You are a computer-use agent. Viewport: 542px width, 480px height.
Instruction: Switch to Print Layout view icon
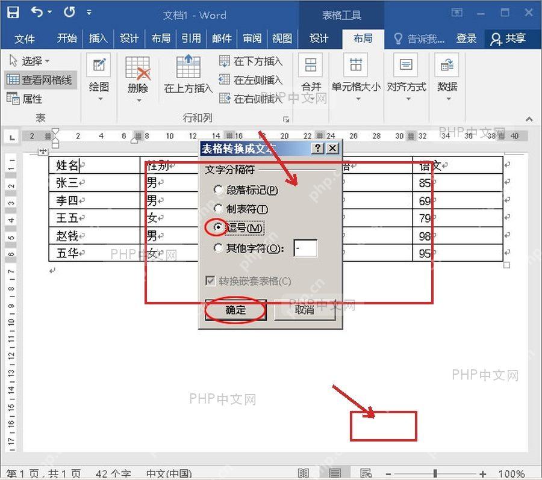[335, 473]
